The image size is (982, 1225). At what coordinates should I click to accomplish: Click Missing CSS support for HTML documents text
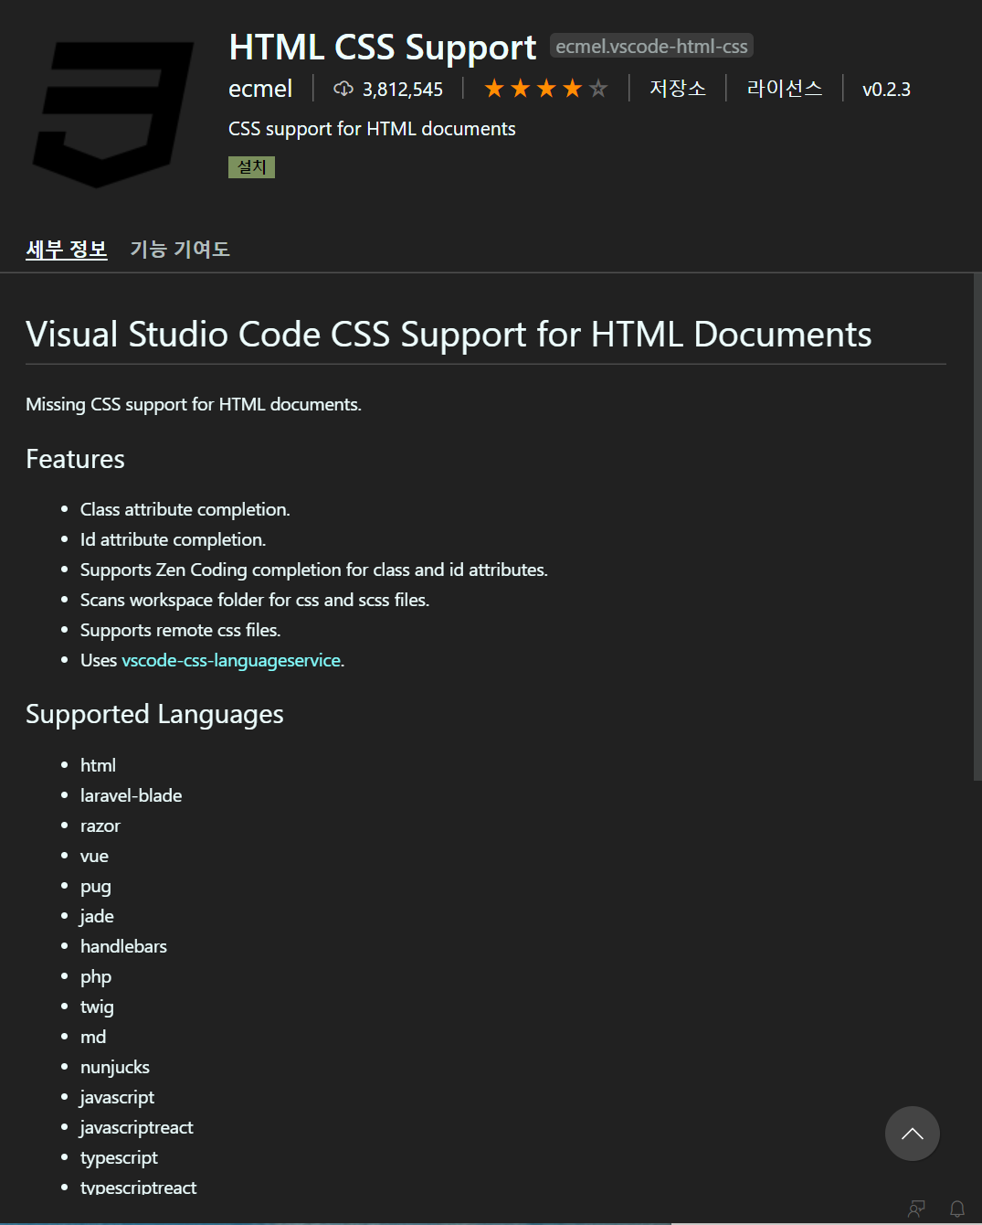[194, 404]
